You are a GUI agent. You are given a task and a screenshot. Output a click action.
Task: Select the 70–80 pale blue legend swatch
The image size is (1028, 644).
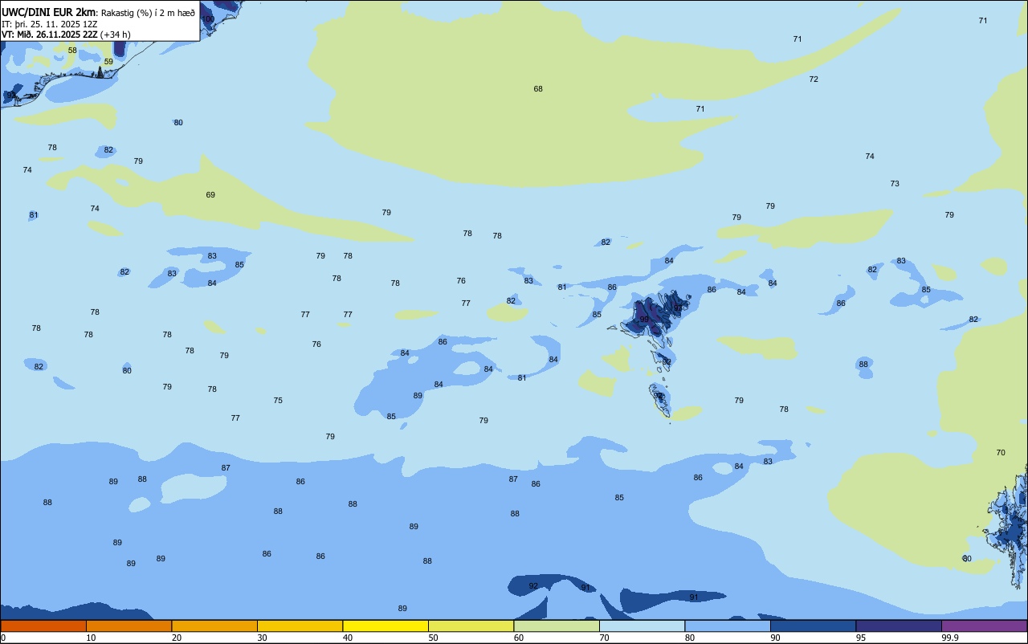tap(642, 626)
